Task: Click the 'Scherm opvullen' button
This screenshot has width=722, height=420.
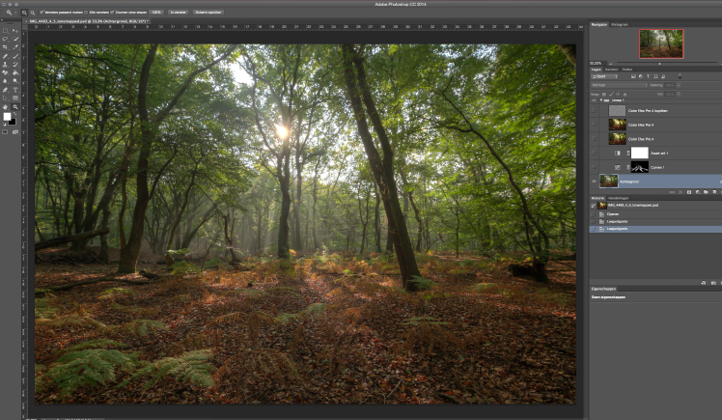Action: 208,13
